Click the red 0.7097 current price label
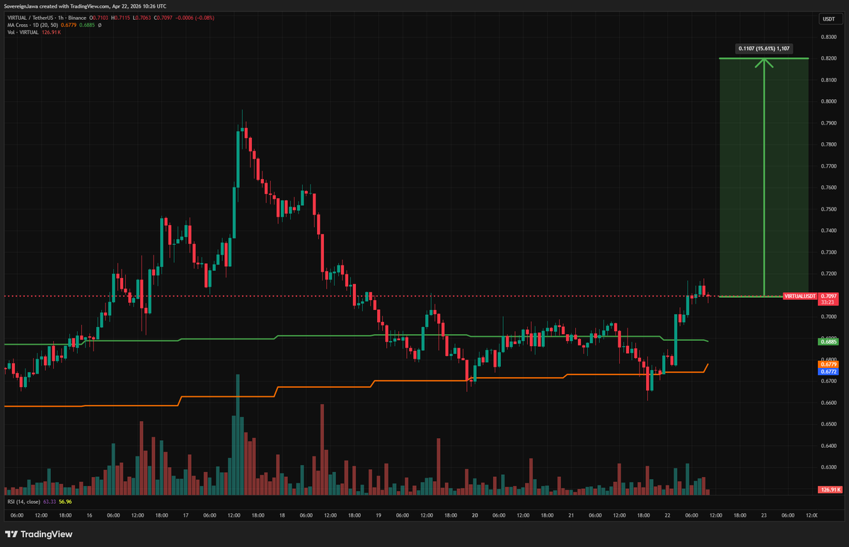Image resolution: width=849 pixels, height=547 pixels. click(x=828, y=296)
